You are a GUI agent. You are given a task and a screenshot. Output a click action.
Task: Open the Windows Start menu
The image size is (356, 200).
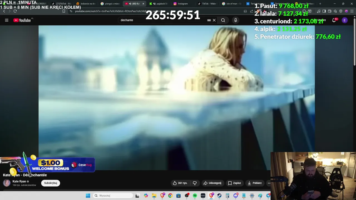[x=88, y=196]
